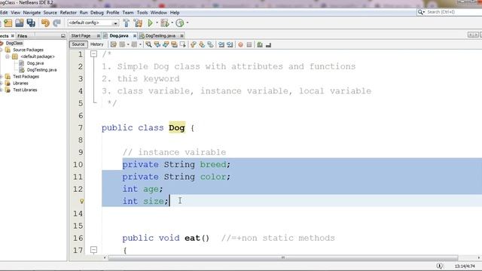Save all files with Save All icon
Viewport: 482px width, 271px height.
[31, 23]
